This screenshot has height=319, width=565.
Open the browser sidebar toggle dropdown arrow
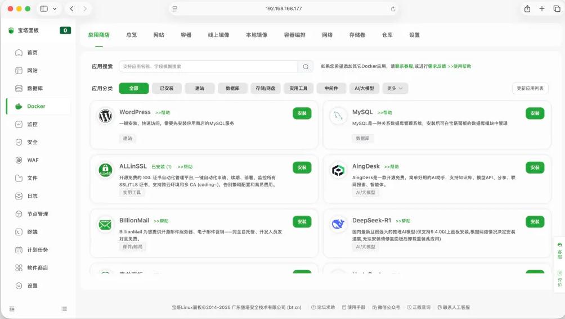point(55,8)
